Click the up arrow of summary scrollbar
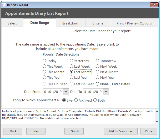 (x=157, y=111)
